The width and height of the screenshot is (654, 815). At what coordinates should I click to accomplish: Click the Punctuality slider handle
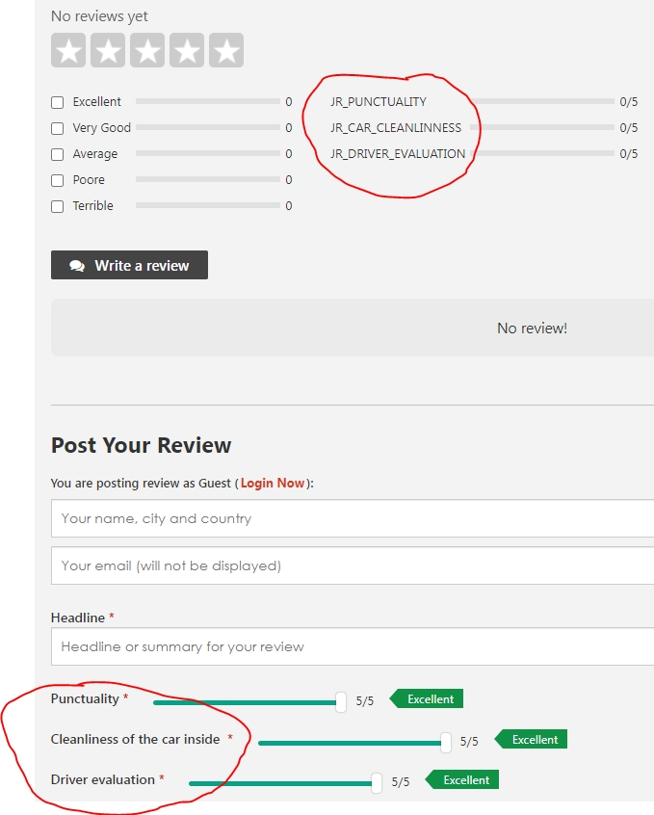point(341,702)
